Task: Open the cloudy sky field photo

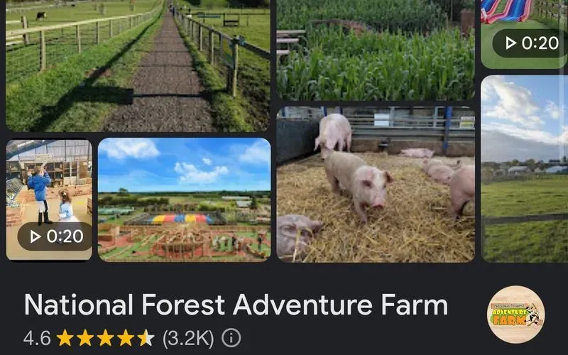Action: 524,169
